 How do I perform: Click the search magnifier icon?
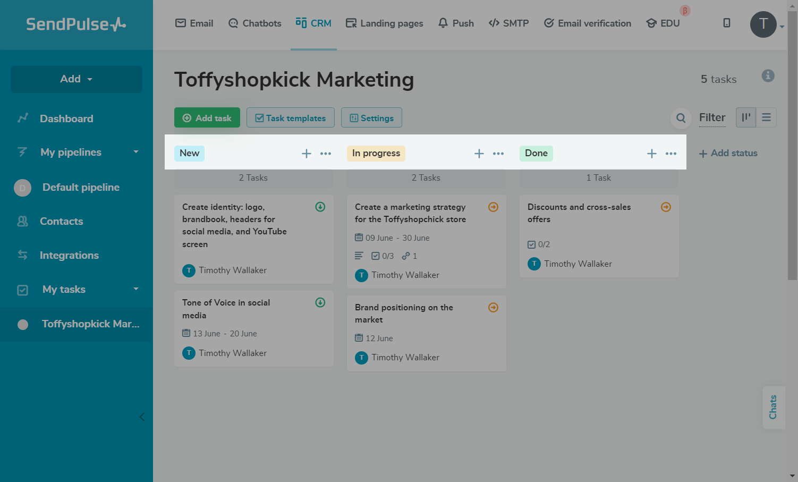click(x=681, y=118)
